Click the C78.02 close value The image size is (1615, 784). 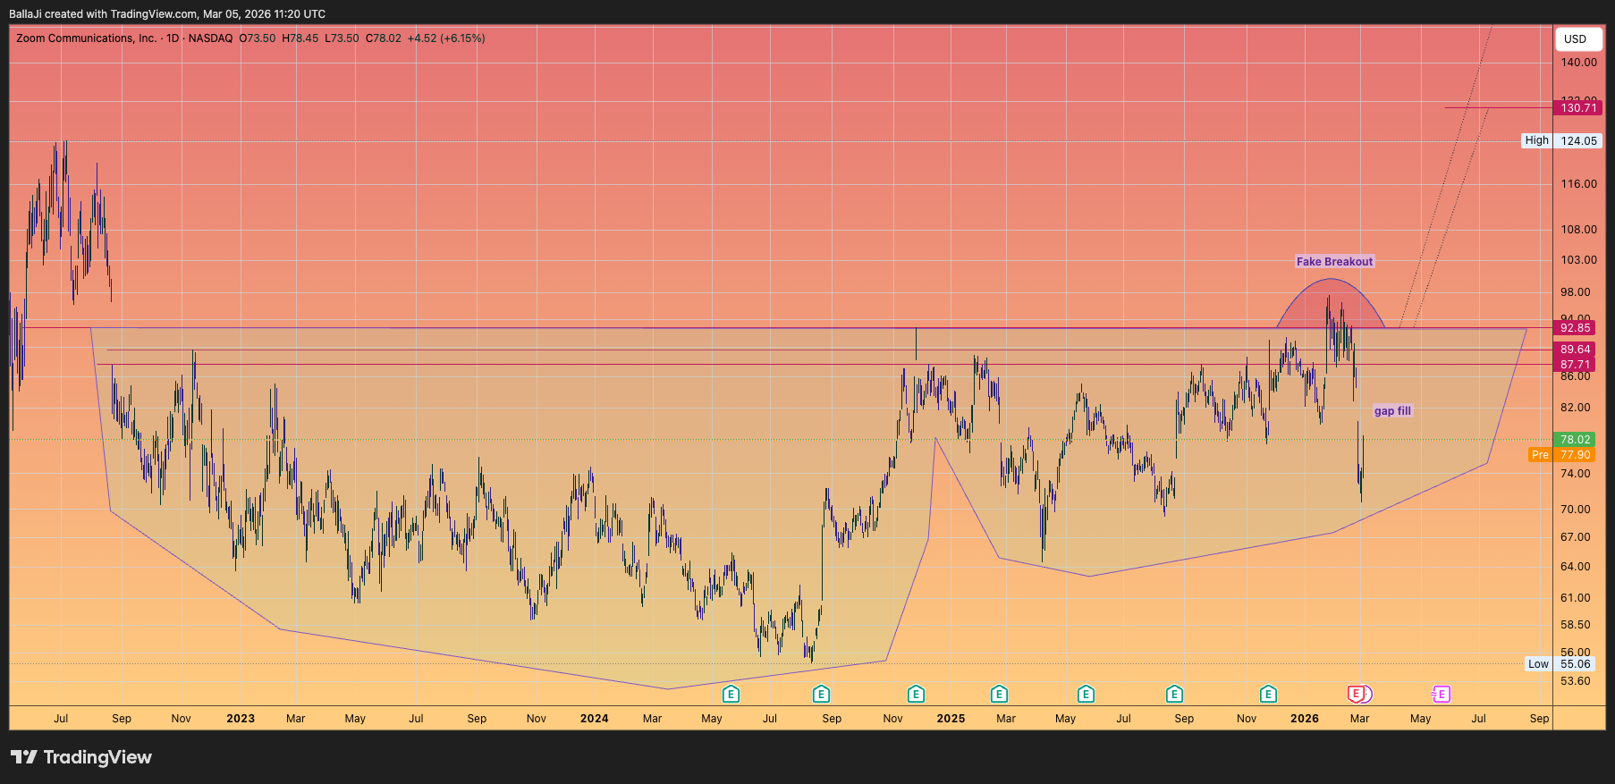(x=384, y=38)
